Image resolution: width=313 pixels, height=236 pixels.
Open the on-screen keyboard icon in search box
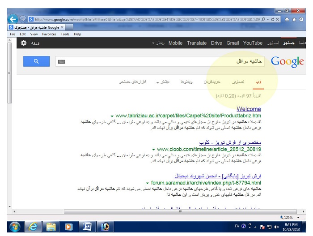pos(62,62)
